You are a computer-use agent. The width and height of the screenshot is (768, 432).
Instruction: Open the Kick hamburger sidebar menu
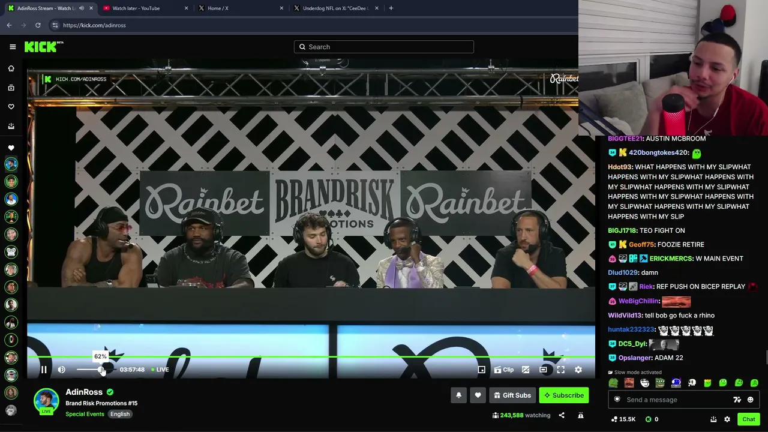tap(13, 47)
